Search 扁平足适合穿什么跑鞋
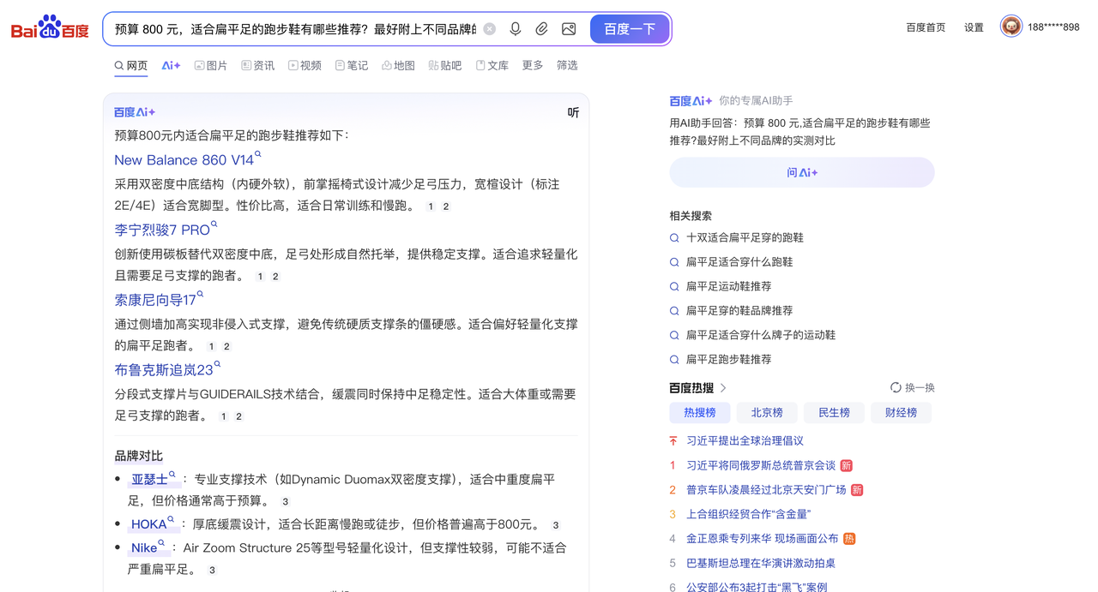This screenshot has height=592, width=1098. [x=739, y=261]
